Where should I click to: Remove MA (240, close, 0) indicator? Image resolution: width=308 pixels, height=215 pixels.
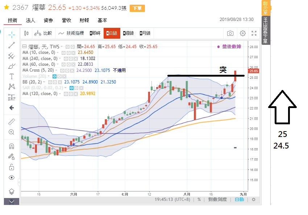(76, 59)
